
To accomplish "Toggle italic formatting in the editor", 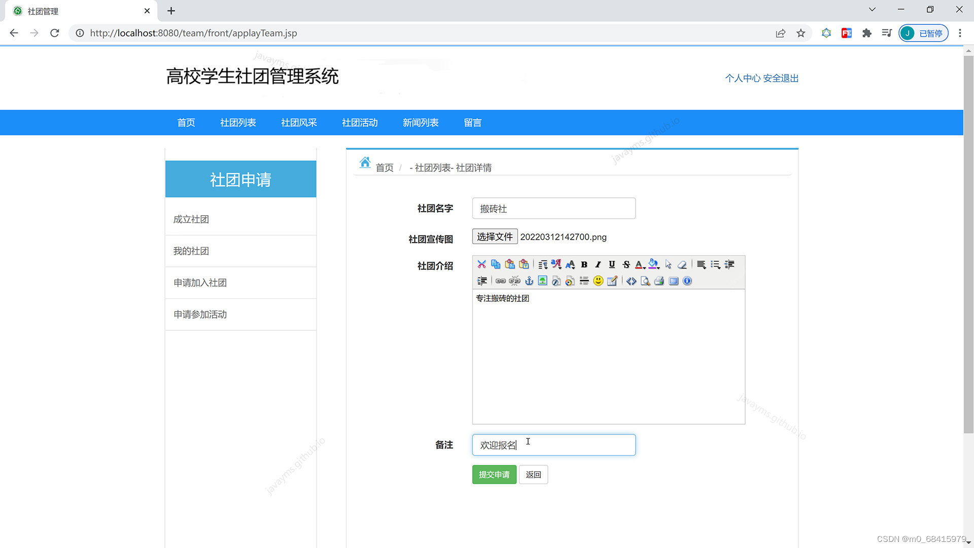I will (x=598, y=264).
